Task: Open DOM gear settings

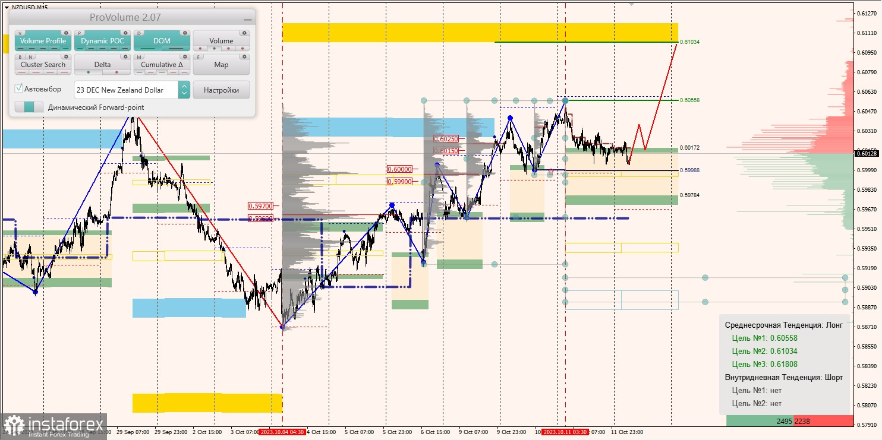Action: [185, 33]
